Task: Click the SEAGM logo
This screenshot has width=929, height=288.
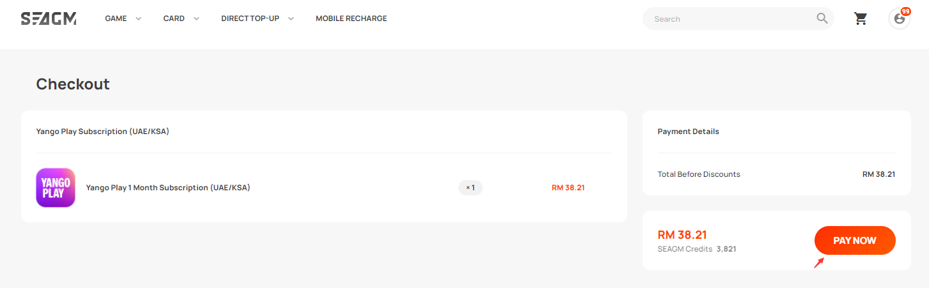Action: coord(49,19)
